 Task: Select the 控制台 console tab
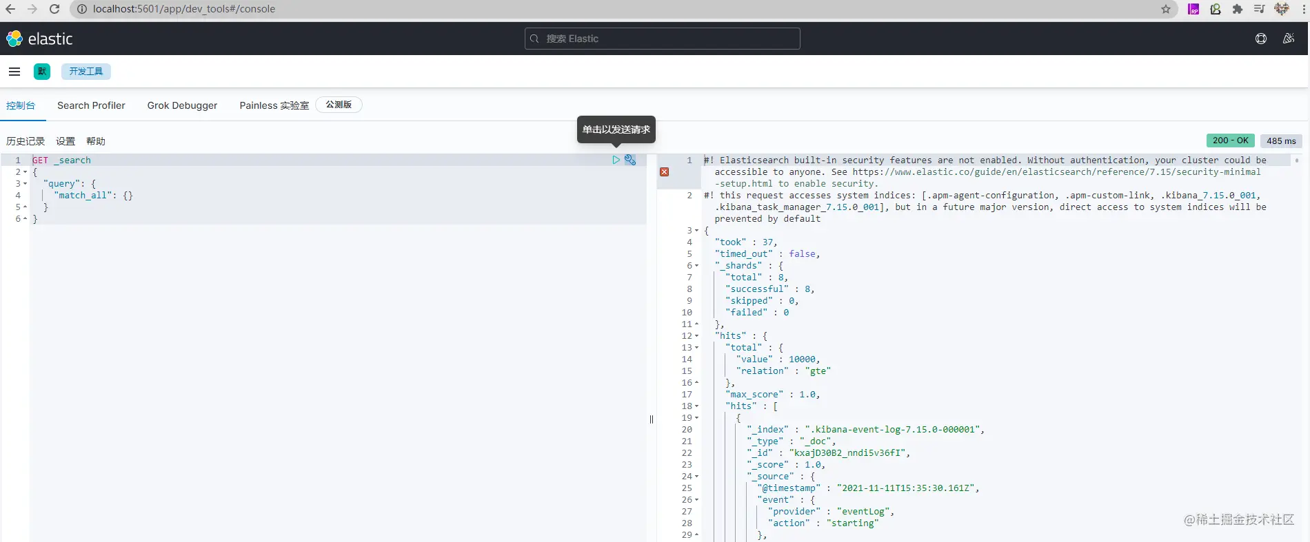(x=21, y=105)
